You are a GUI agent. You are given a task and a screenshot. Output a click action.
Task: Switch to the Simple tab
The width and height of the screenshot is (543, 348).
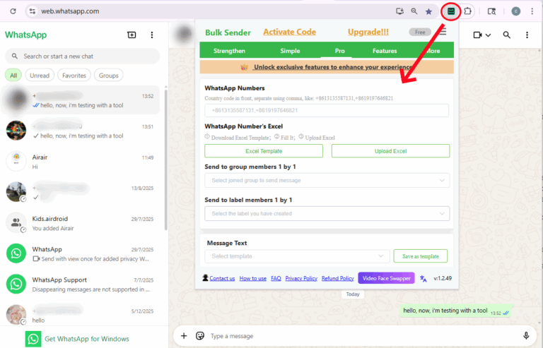[x=290, y=51]
